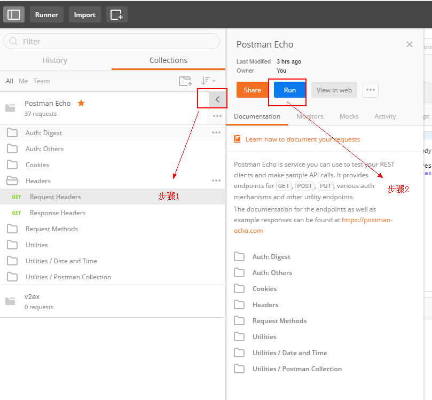Select the Documentation tab
The width and height of the screenshot is (432, 400).
tap(257, 116)
